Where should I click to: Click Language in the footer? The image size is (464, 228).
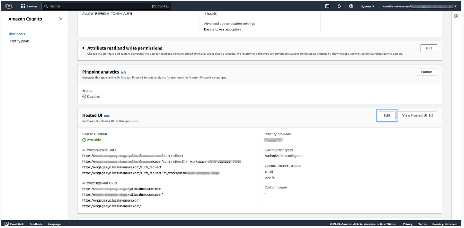54,224
